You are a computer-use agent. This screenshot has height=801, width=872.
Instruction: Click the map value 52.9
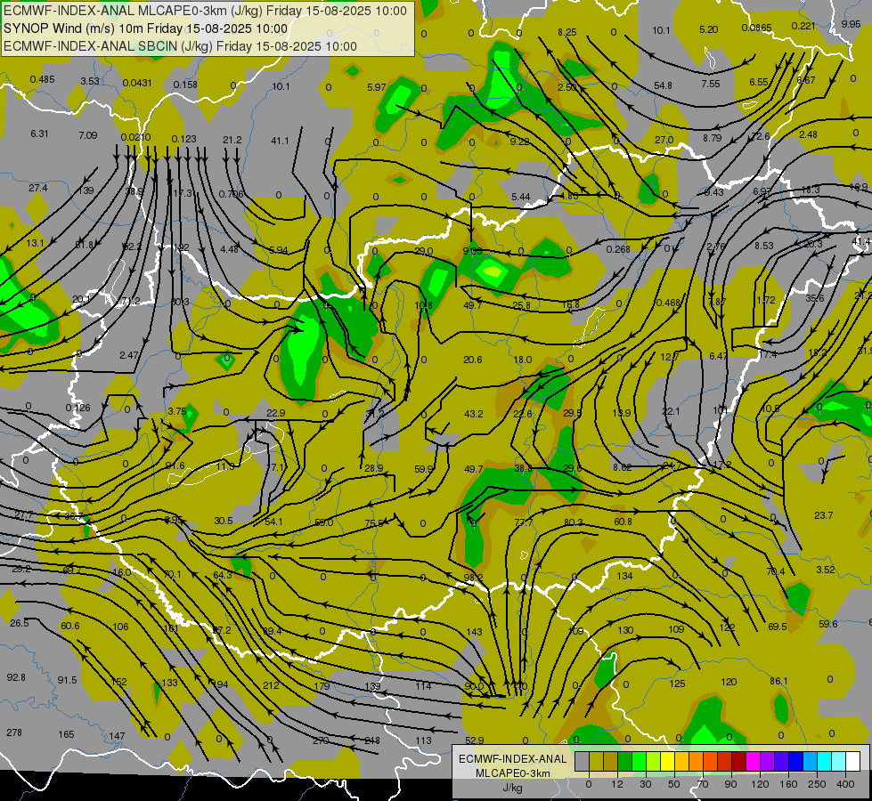[x=475, y=740]
